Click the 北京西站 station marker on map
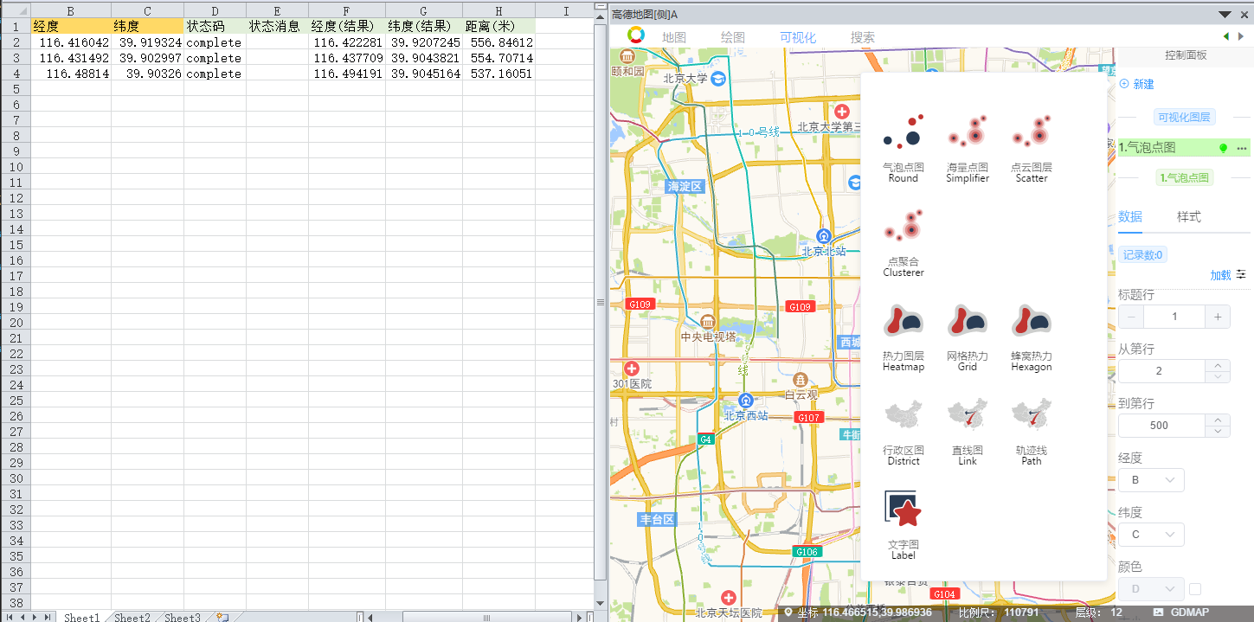1254x622 pixels. click(x=746, y=401)
